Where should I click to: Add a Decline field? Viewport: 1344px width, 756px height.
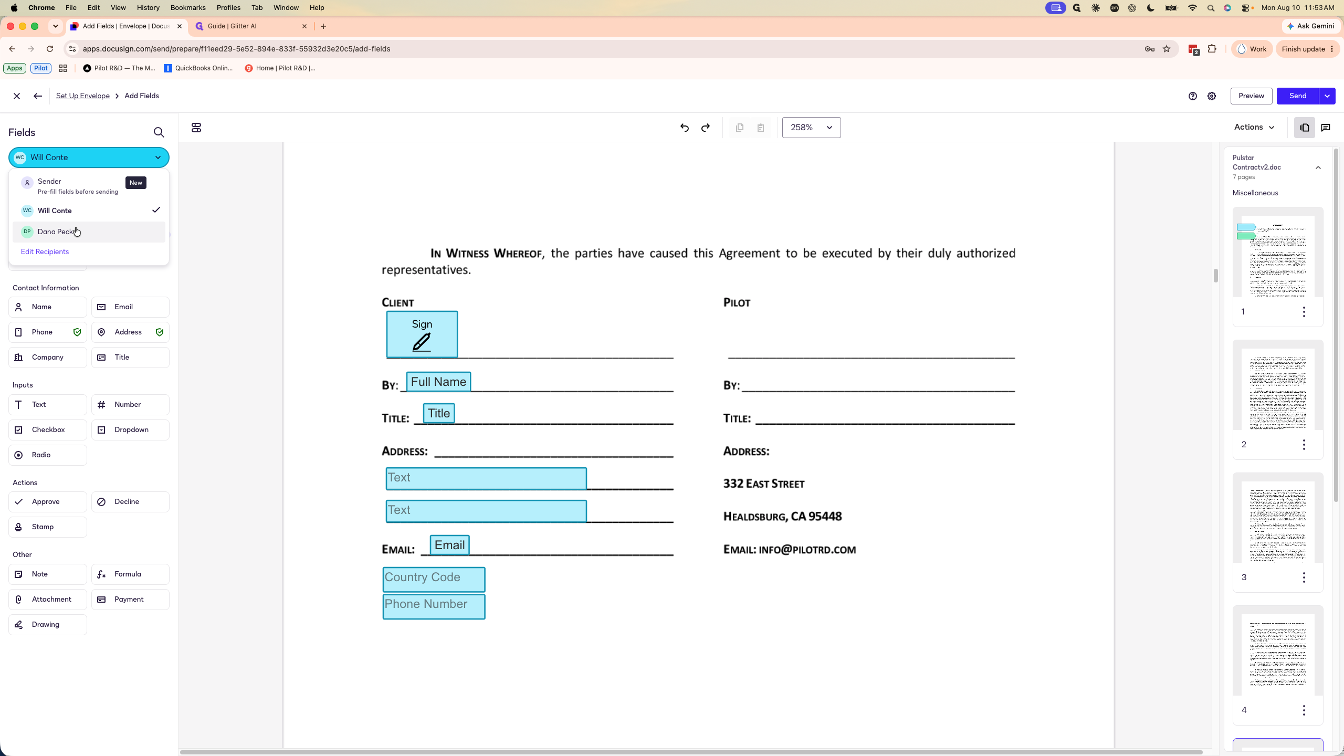pos(130,502)
